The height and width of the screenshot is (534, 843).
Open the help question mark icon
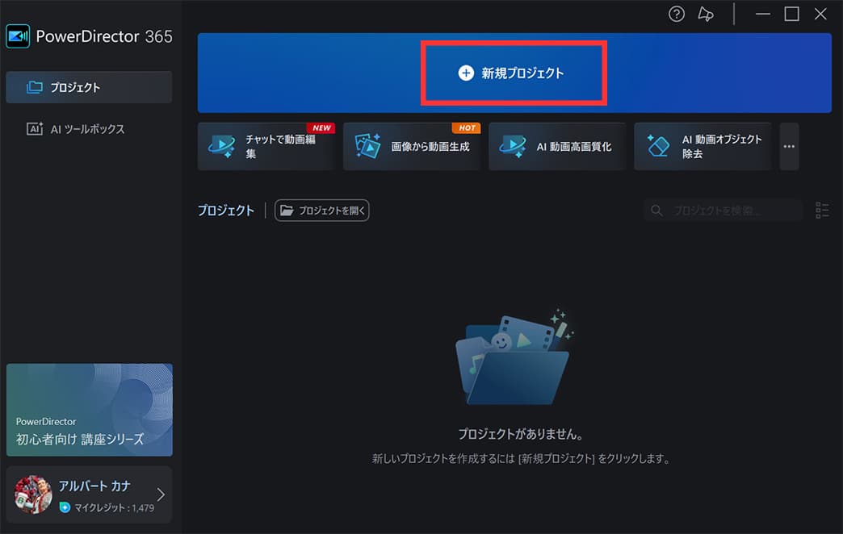coord(677,14)
